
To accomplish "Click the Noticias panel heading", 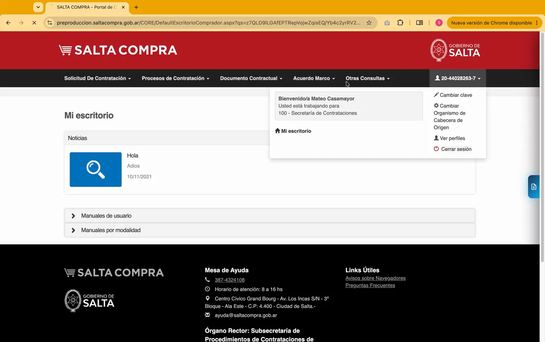I will click(77, 138).
